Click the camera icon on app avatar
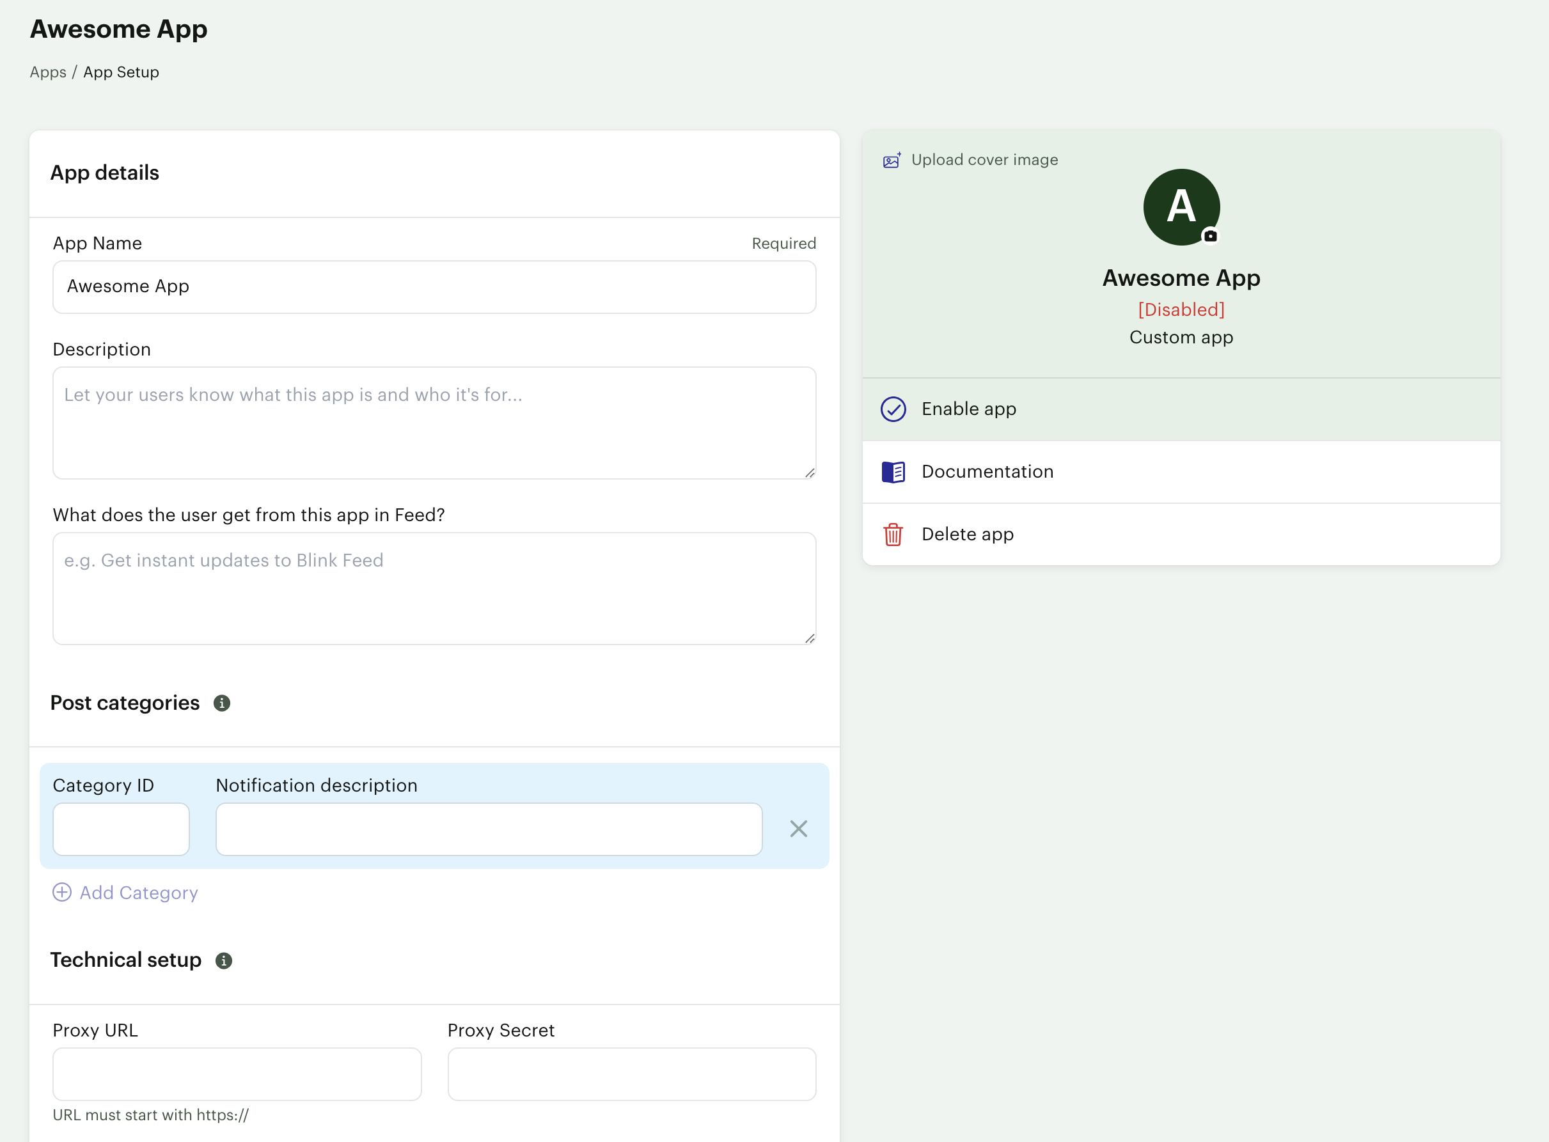The image size is (1549, 1142). pos(1210,236)
